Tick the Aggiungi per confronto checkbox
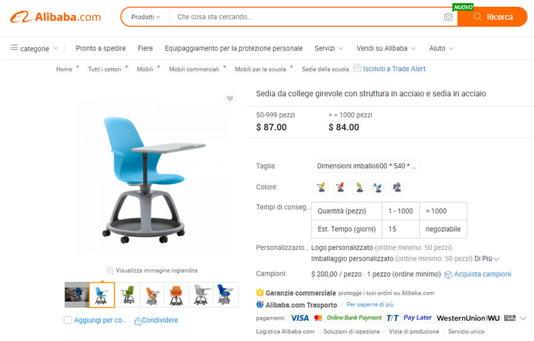534x341 pixels. point(68,320)
